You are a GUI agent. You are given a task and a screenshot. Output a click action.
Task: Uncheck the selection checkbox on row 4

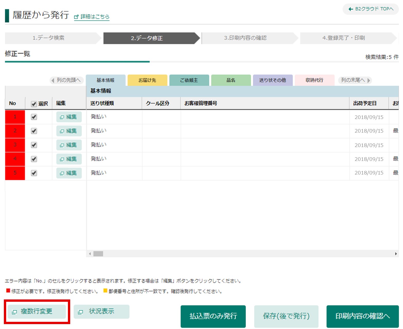pos(35,159)
